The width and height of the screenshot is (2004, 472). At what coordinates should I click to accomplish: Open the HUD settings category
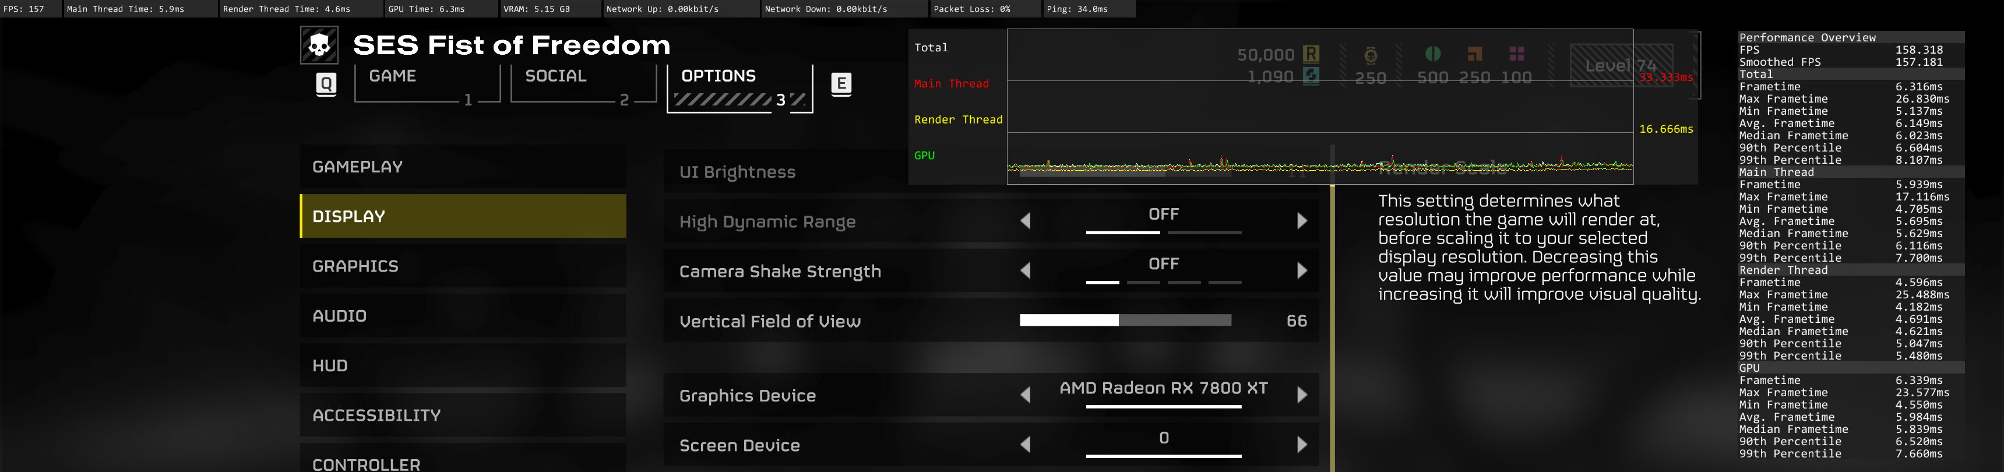(x=463, y=365)
